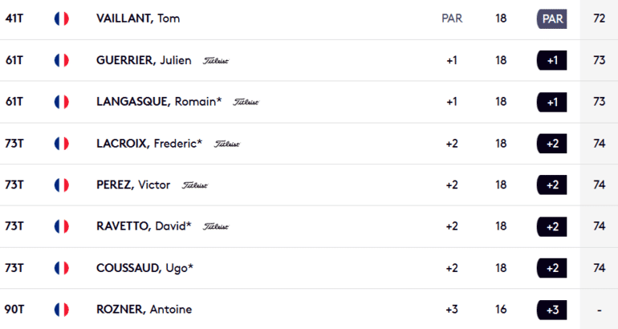
Task: Click the Titleist logo next to Langasque
Action: pyautogui.click(x=246, y=102)
